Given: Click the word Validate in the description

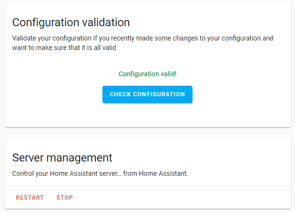Looking at the screenshot, I should [24, 38].
